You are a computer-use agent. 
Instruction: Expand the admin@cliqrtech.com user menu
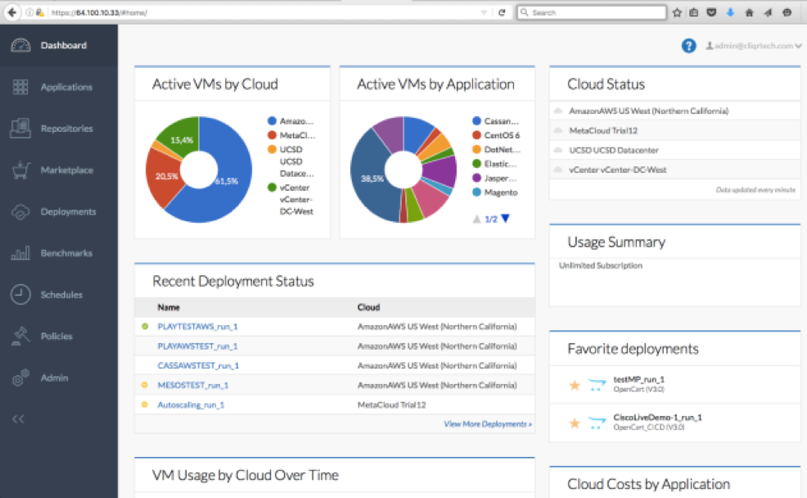click(754, 46)
